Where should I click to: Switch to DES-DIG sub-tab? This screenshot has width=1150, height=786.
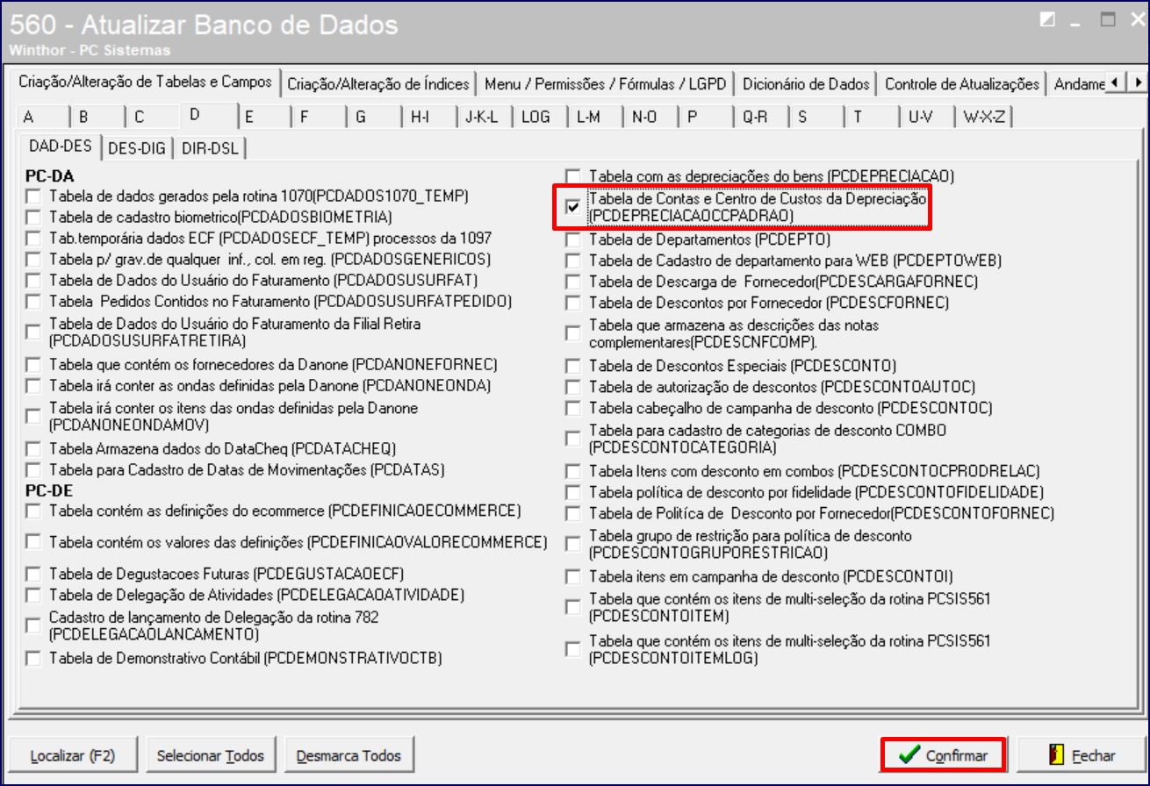(x=137, y=148)
